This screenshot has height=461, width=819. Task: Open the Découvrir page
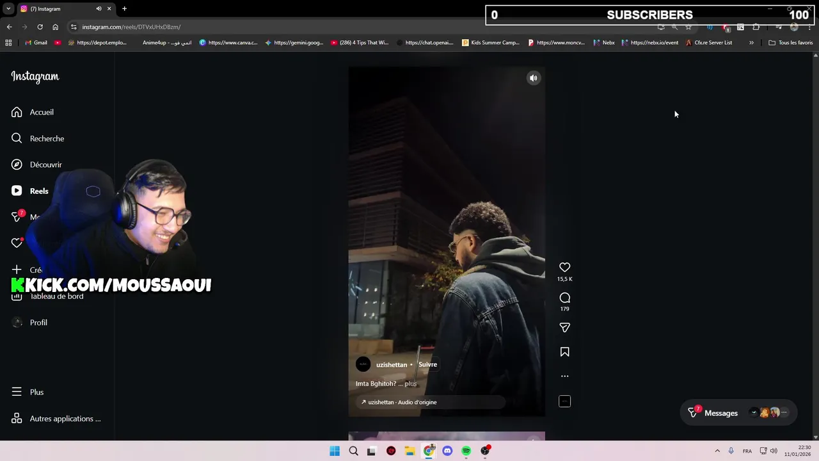tap(36, 165)
